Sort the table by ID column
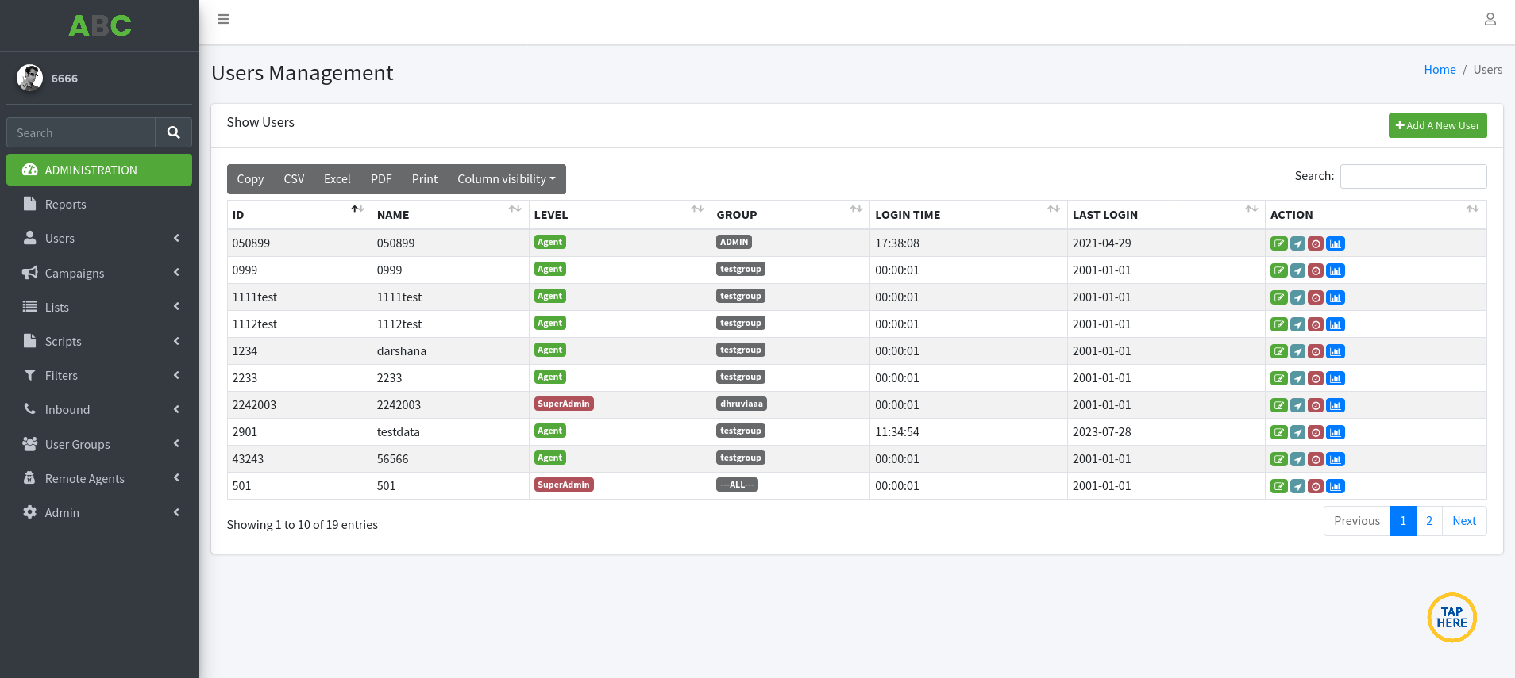 point(299,215)
